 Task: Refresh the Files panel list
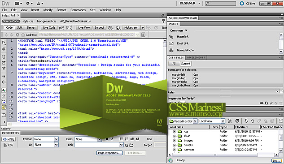click(237, 121)
